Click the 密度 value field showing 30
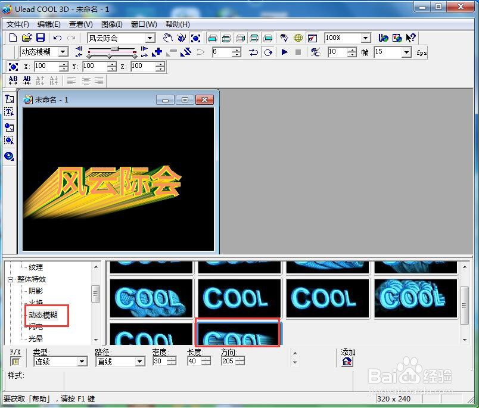Viewport: 479px width, 408px height. pyautogui.click(x=160, y=362)
